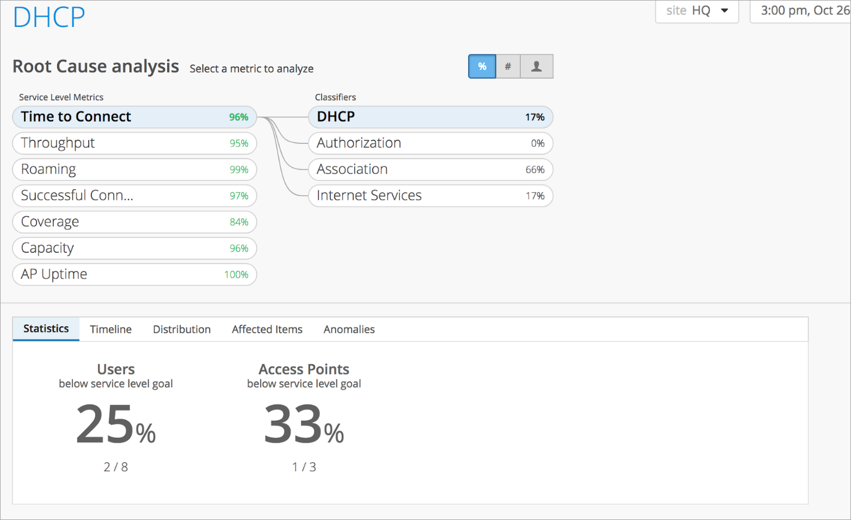
Task: Analyze the Successful Connects metric
Action: point(135,196)
